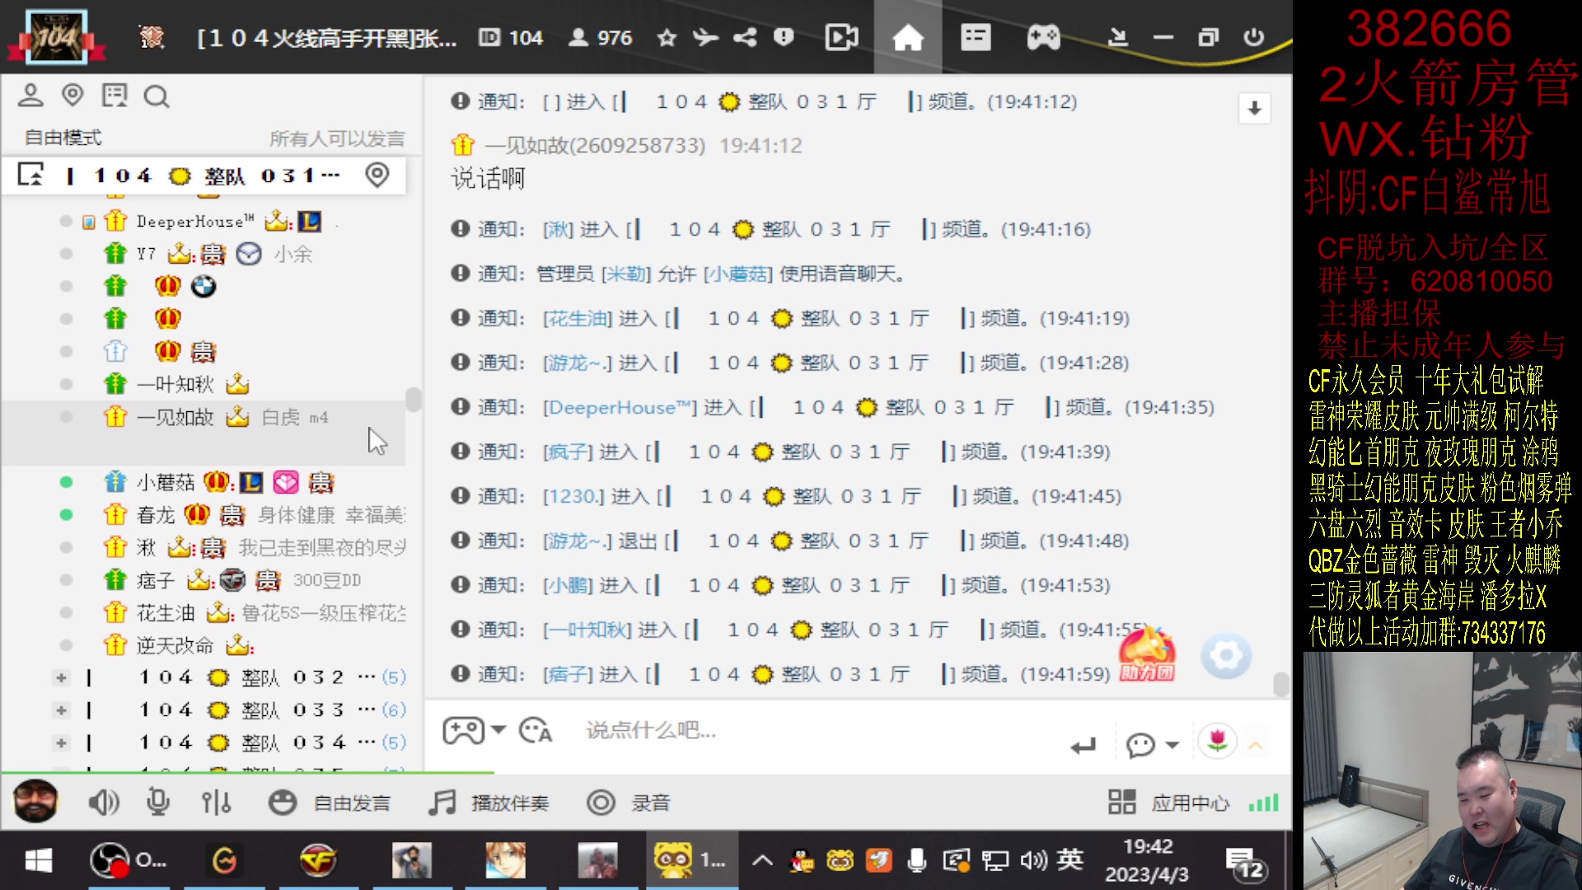Toggle 自由发言 free speech mode
The height and width of the screenshot is (890, 1582).
point(330,803)
